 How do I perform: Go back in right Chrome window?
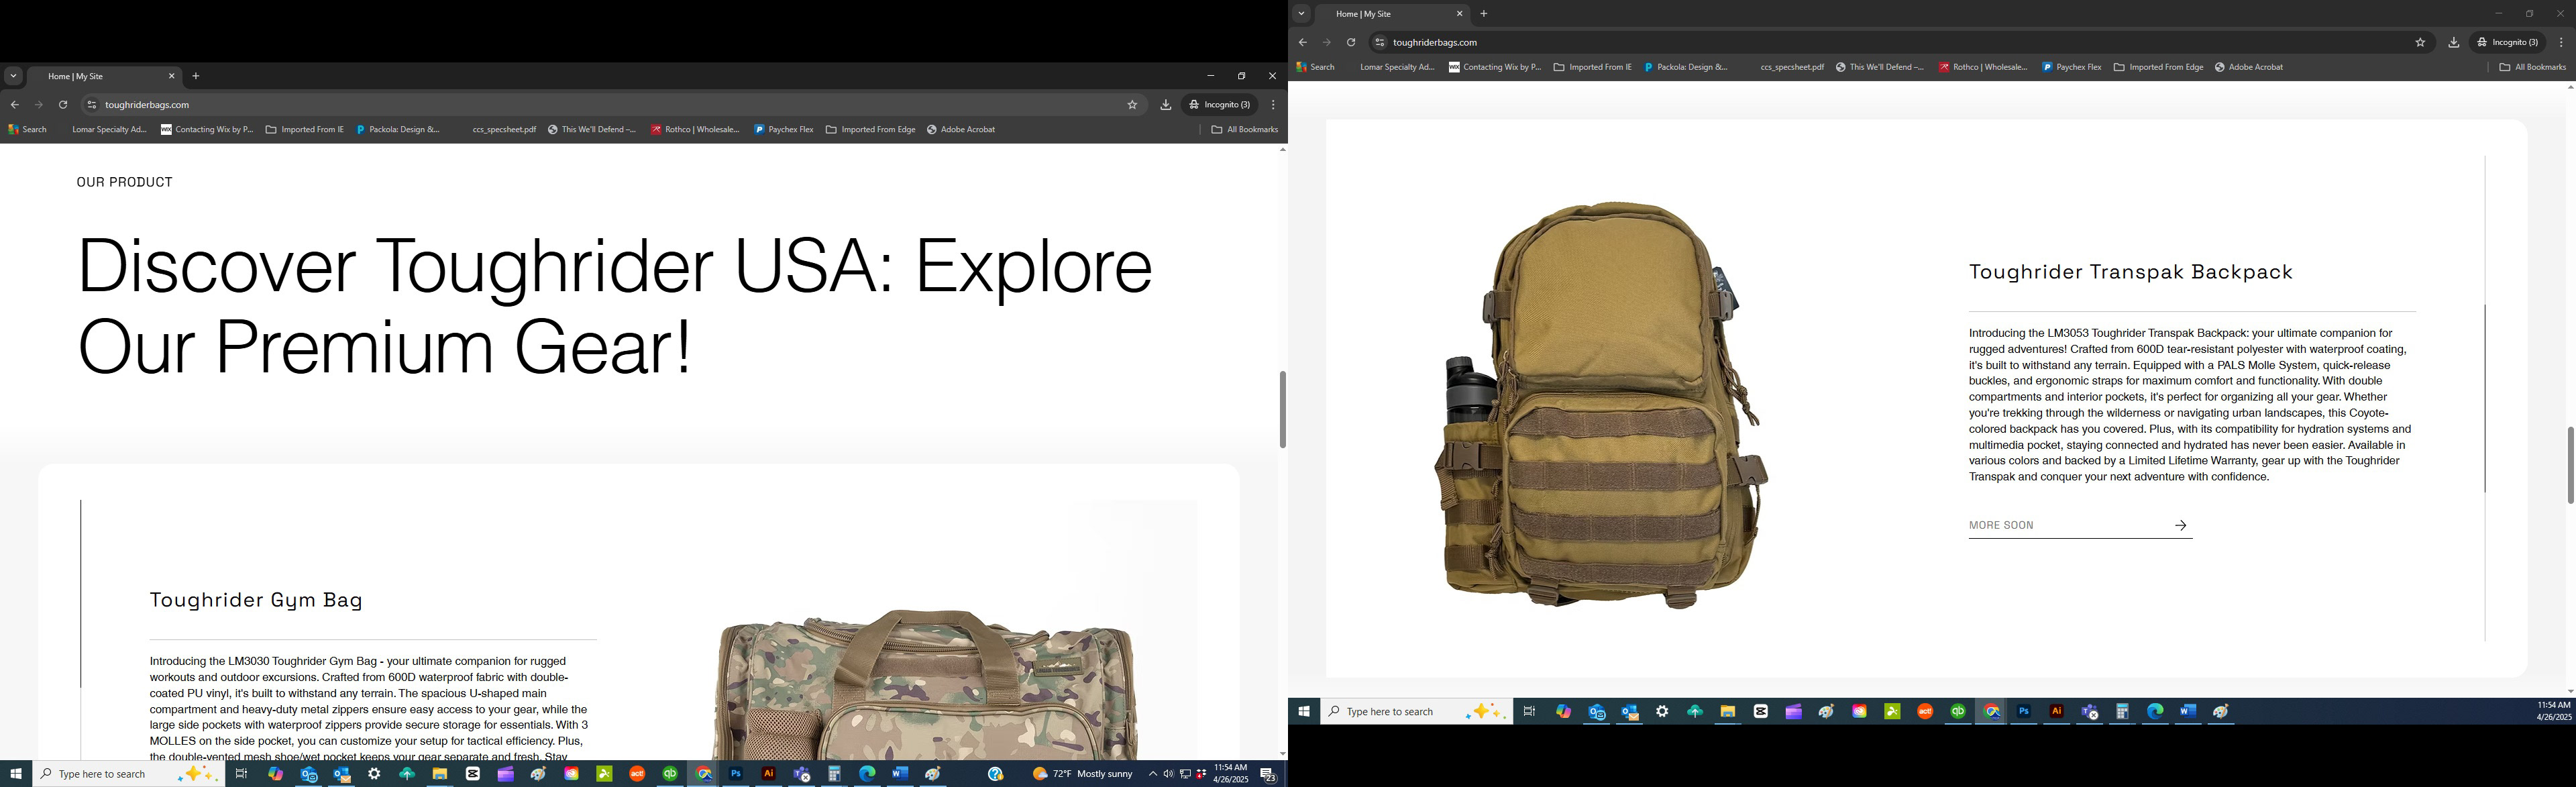1303,43
